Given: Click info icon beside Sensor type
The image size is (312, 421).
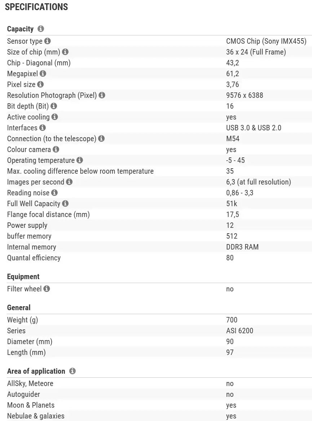Looking at the screenshot, I should click(48, 41).
